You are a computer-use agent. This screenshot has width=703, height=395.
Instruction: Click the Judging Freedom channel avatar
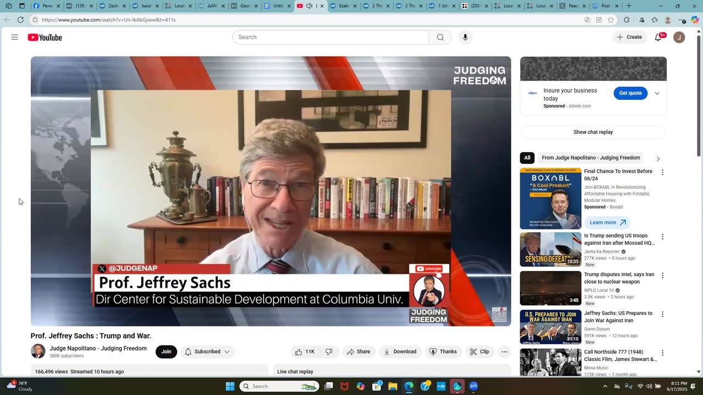[38, 351]
